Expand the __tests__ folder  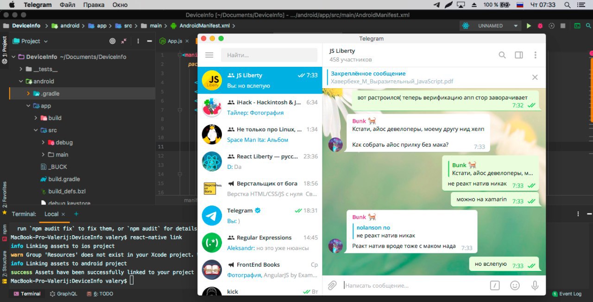point(21,69)
